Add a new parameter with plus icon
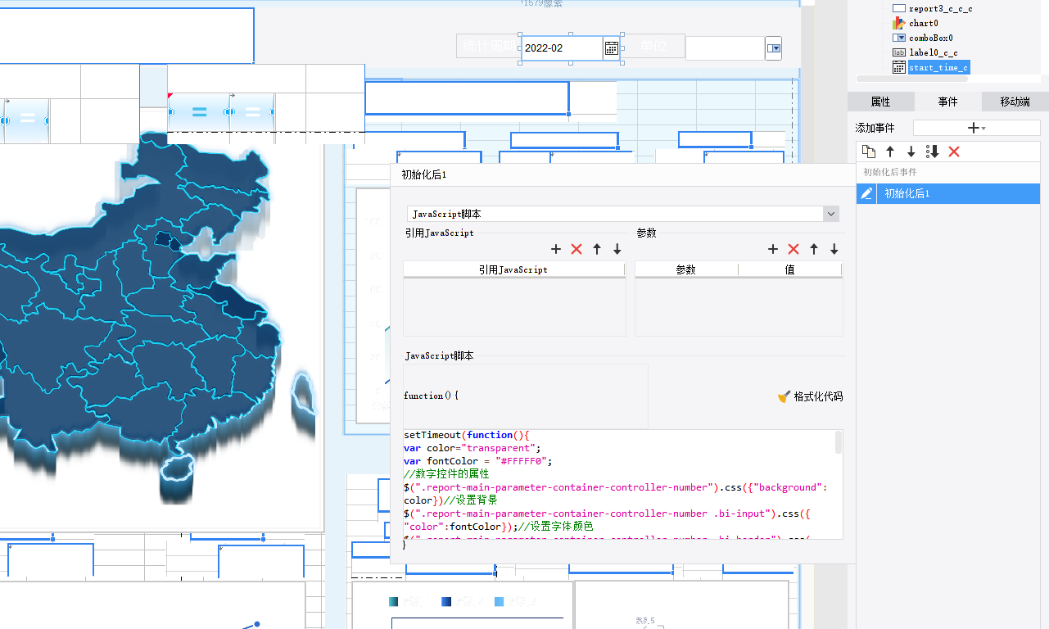Viewport: 1049px width, 629px height. coord(773,249)
